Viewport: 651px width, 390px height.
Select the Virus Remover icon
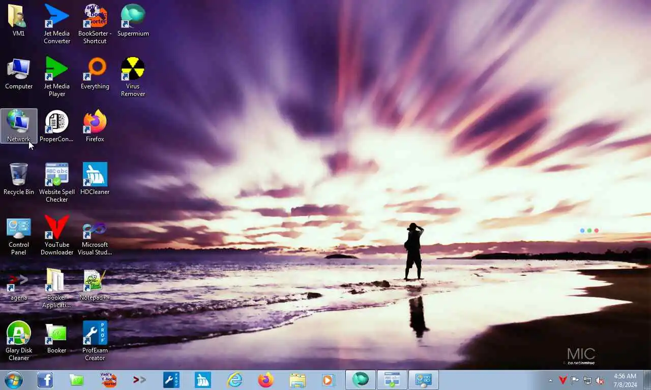pos(133,77)
